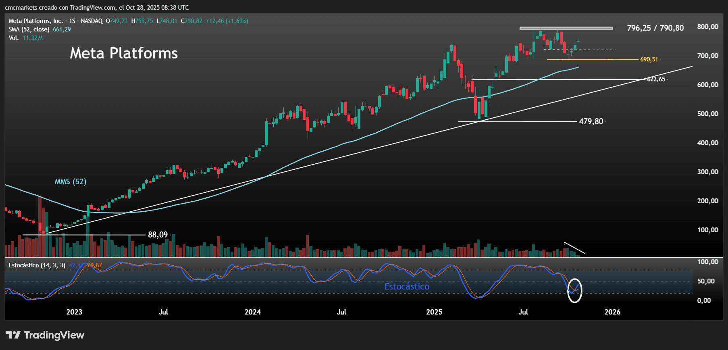The image size is (728, 350).
Task: Click the large Meta Platforms title text
Action: pyautogui.click(x=124, y=53)
